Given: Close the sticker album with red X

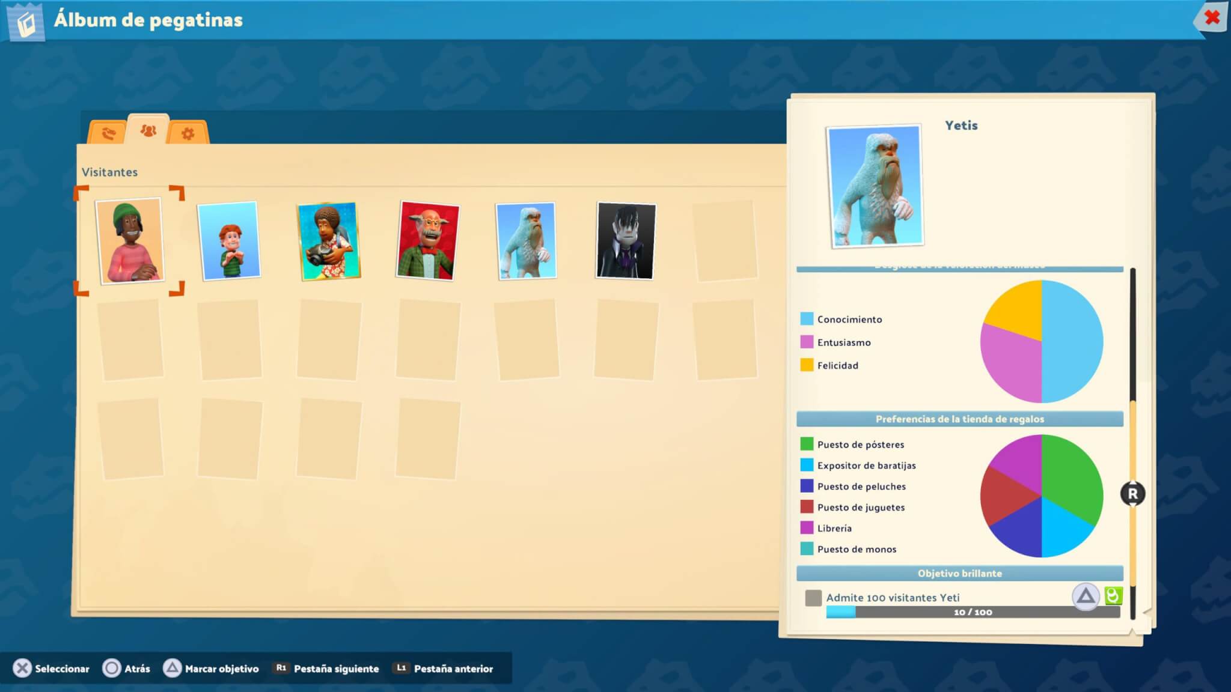Looking at the screenshot, I should click(x=1212, y=17).
